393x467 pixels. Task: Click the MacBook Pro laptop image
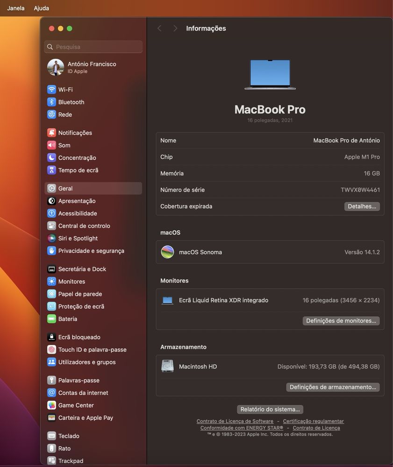tap(270, 74)
